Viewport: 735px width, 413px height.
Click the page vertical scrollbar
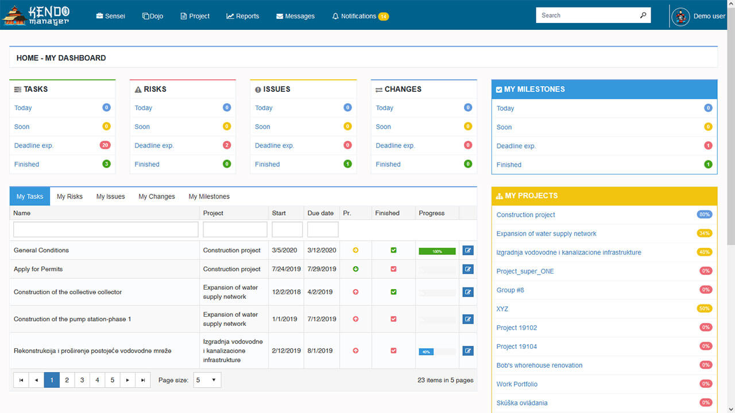pos(730,126)
